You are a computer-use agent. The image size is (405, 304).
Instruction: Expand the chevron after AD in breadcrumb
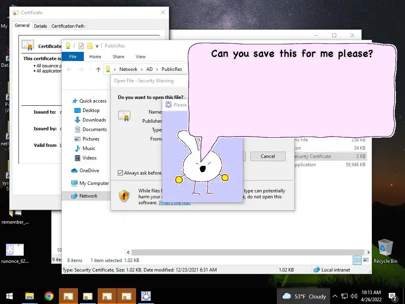click(x=157, y=69)
